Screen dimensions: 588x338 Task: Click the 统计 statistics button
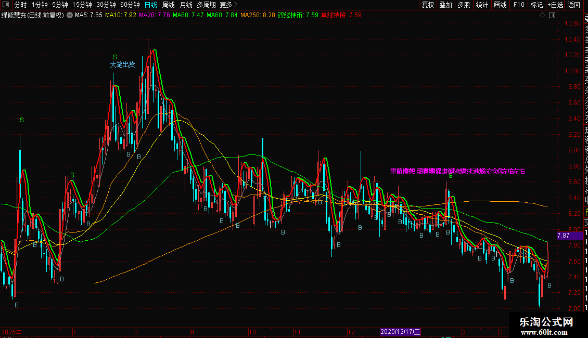tap(482, 5)
